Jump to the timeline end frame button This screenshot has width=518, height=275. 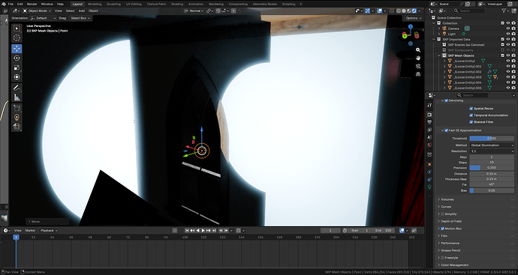click(x=214, y=231)
